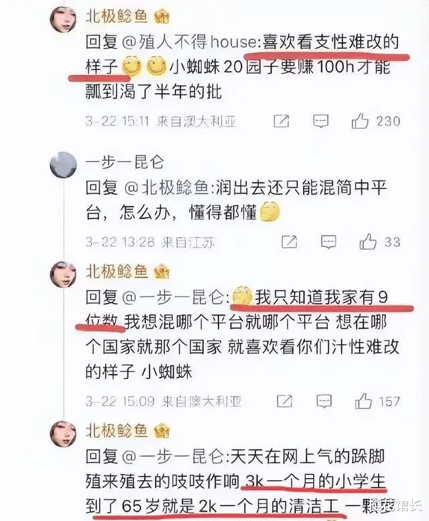Repost the 15:11 comment from 澳大利亚
Screen dimensions: 429x521
pos(282,121)
